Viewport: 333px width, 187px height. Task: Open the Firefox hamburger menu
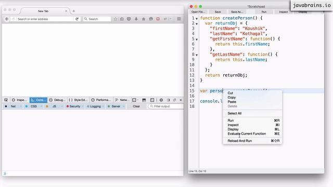[179, 19]
